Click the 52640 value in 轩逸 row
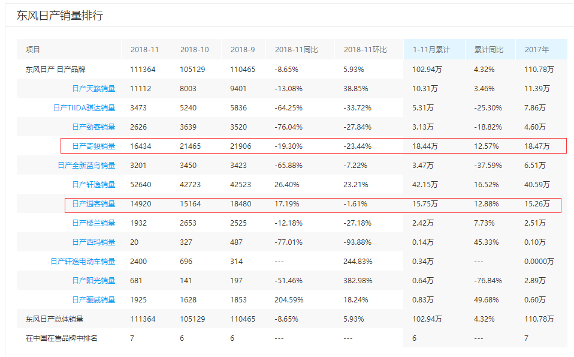This screenshot has width=574, height=357. pyautogui.click(x=141, y=185)
